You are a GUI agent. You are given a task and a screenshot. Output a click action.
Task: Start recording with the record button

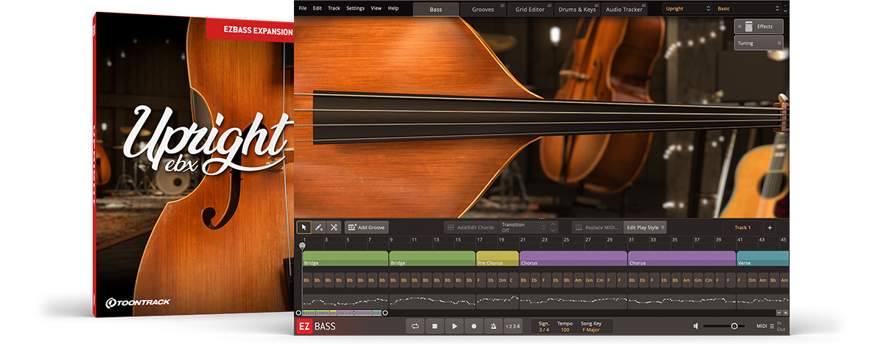[474, 326]
